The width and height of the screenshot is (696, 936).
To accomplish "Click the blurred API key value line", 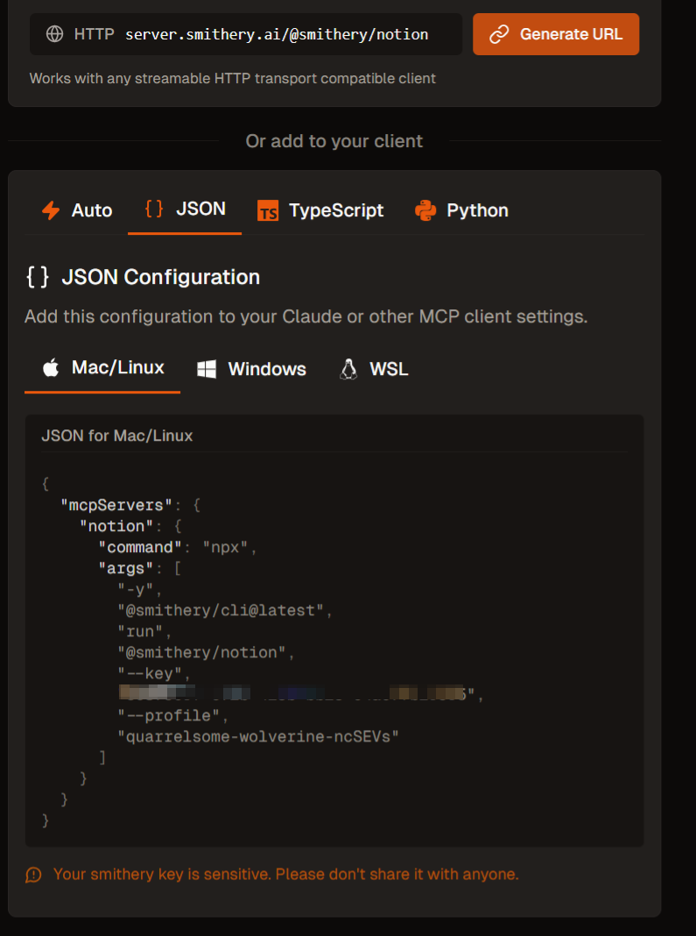I will click(x=300, y=693).
